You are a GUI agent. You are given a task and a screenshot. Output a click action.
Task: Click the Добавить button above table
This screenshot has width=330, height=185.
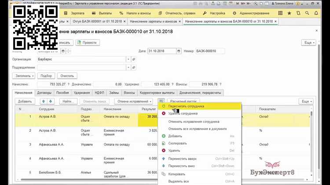[x=25, y=102]
